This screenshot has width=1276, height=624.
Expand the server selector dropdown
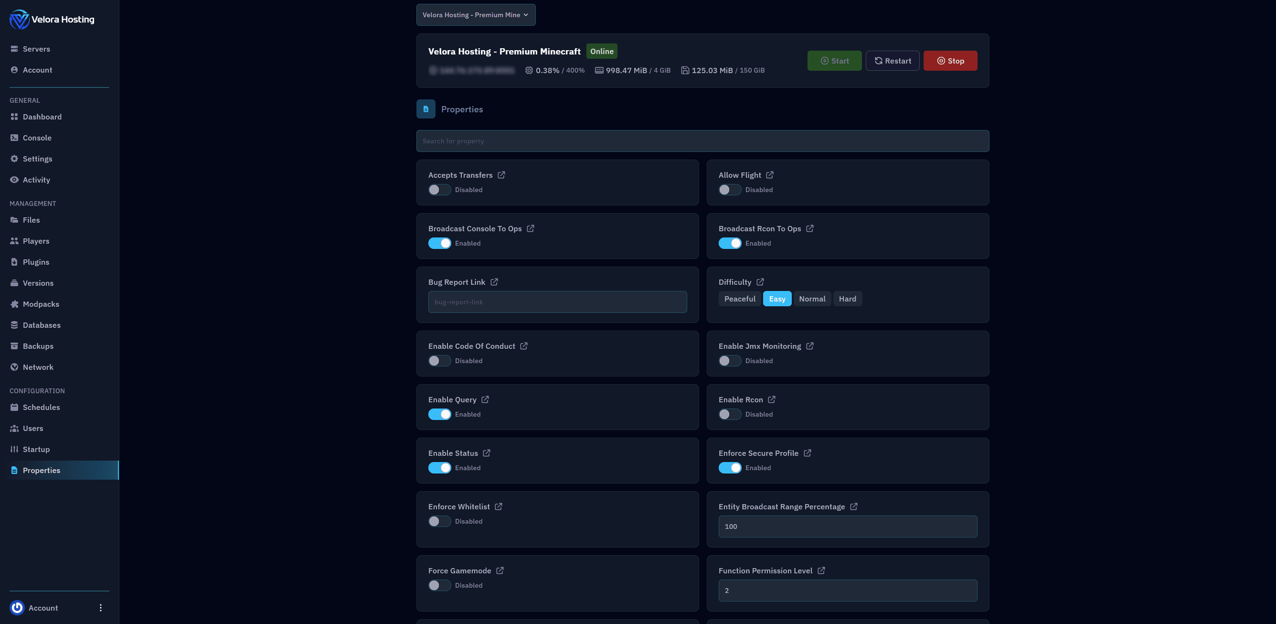476,15
